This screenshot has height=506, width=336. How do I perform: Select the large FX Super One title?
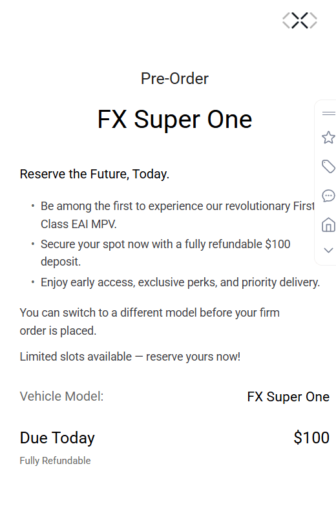coord(174,120)
